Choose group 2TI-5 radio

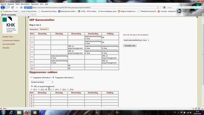(61, 89)
